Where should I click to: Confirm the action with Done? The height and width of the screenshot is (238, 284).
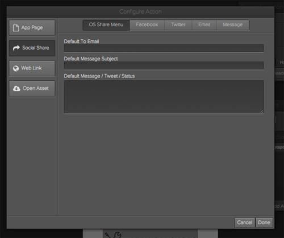264,223
